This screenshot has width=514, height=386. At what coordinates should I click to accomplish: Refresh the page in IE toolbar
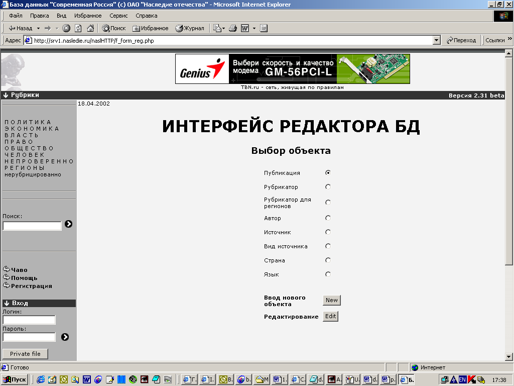(78, 28)
